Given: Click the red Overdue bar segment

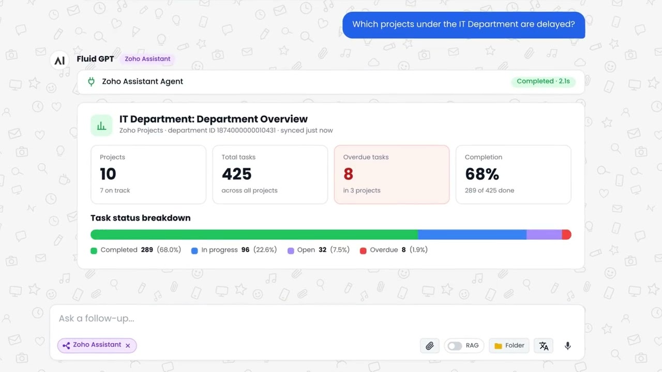Looking at the screenshot, I should [x=567, y=235].
